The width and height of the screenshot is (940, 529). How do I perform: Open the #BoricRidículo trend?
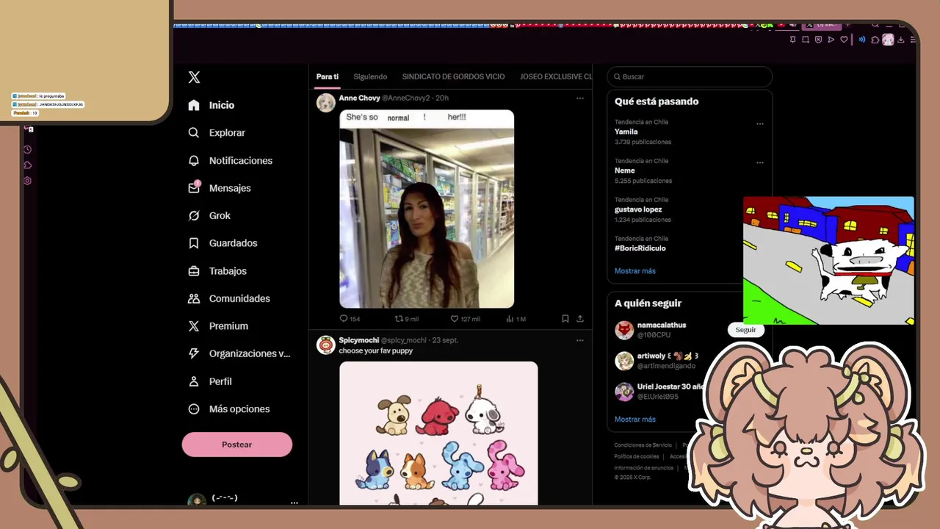(x=640, y=248)
